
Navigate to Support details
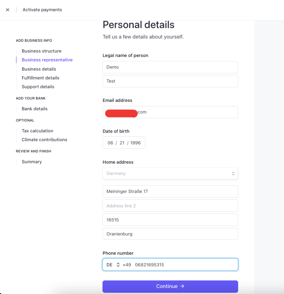click(38, 87)
